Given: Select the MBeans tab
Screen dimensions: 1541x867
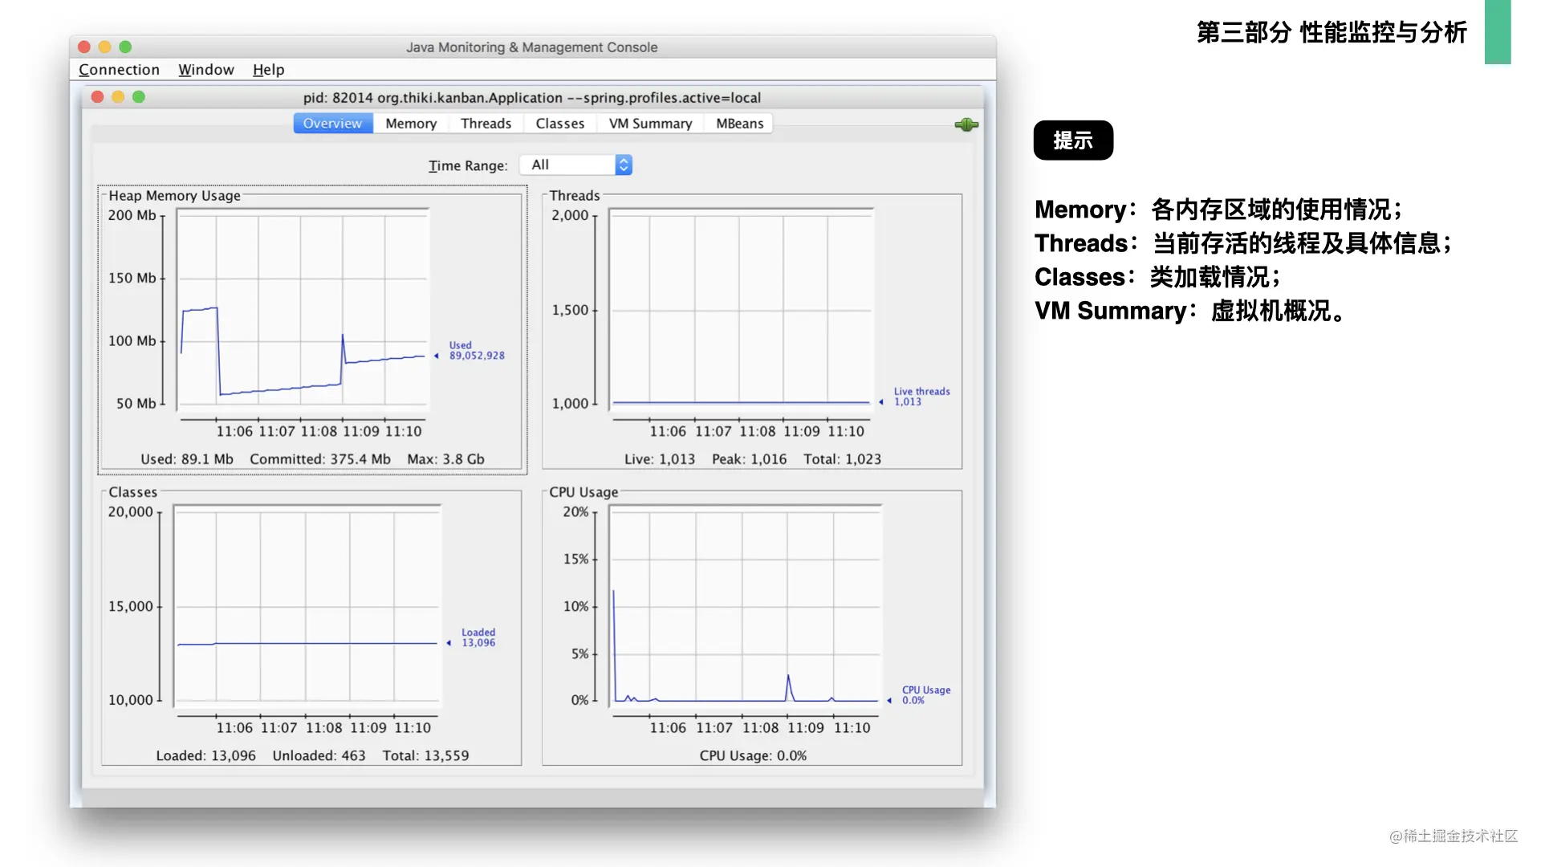Looking at the screenshot, I should click(x=739, y=124).
